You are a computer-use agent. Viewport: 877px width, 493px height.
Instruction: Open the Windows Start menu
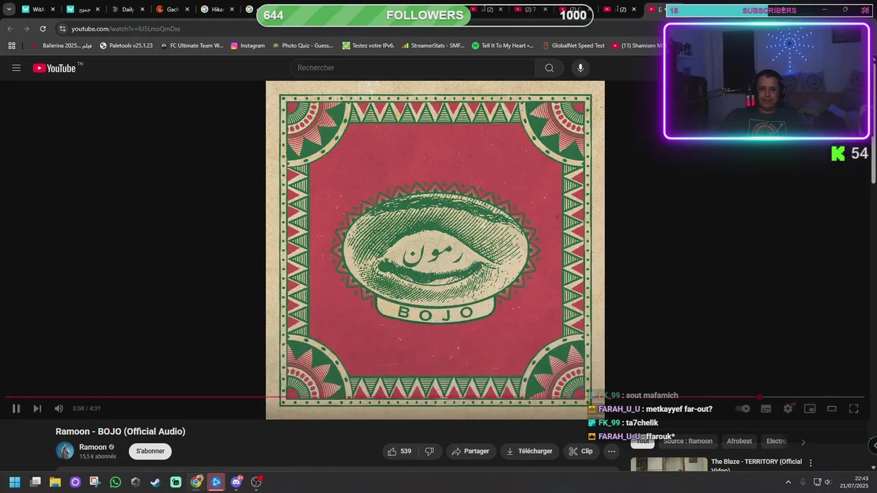pyautogui.click(x=14, y=482)
